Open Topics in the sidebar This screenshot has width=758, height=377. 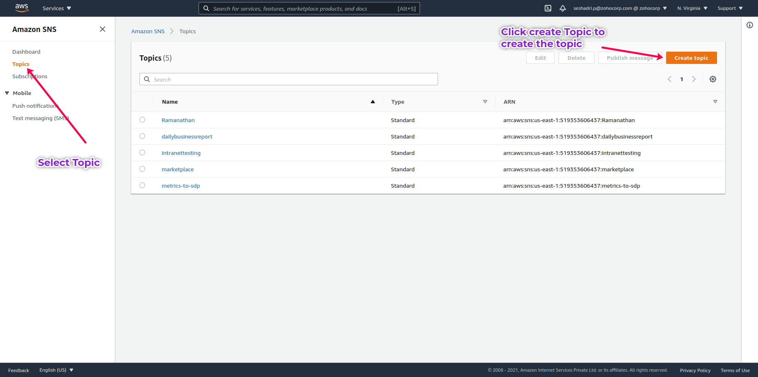21,64
